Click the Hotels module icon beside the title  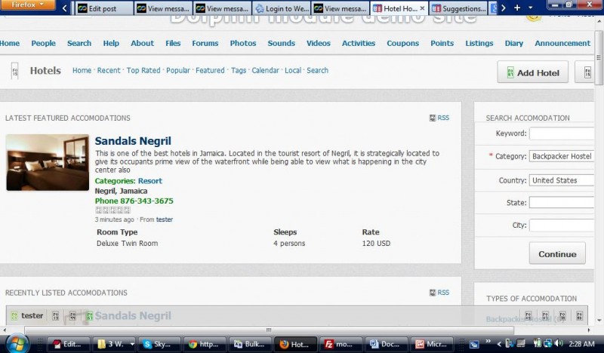coord(14,71)
